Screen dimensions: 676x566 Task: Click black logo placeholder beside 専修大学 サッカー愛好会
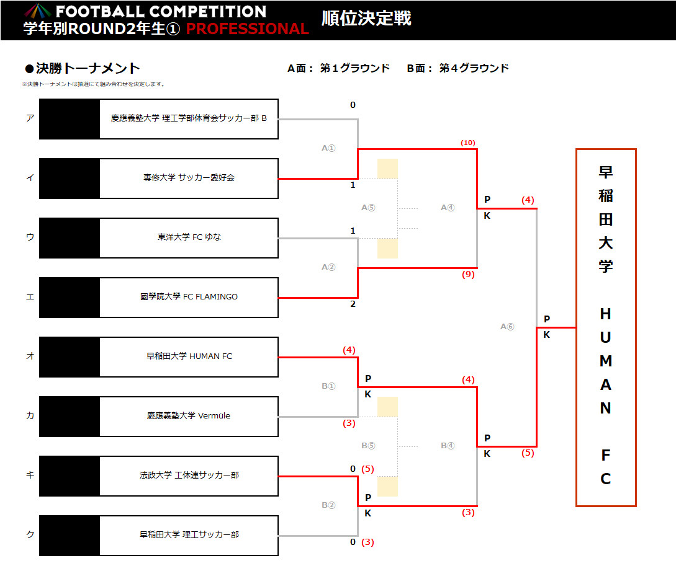point(70,179)
